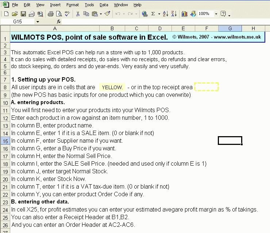270x233 pixels.
Task: Click the 'A. entering products.' heading
Action: pos(38,102)
